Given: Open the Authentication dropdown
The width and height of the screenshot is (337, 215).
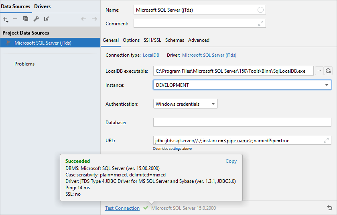Looking at the screenshot, I should 185,104.
